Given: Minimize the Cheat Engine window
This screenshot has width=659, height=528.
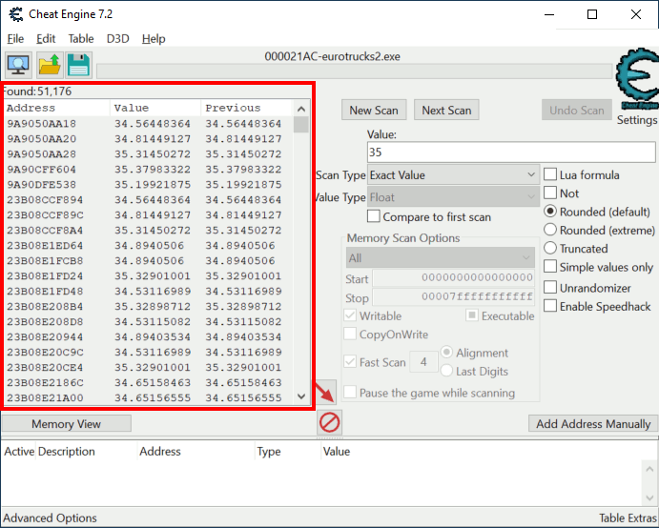Looking at the screenshot, I should pyautogui.click(x=549, y=14).
